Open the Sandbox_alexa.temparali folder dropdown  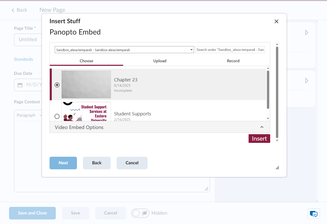pyautogui.click(x=124, y=50)
